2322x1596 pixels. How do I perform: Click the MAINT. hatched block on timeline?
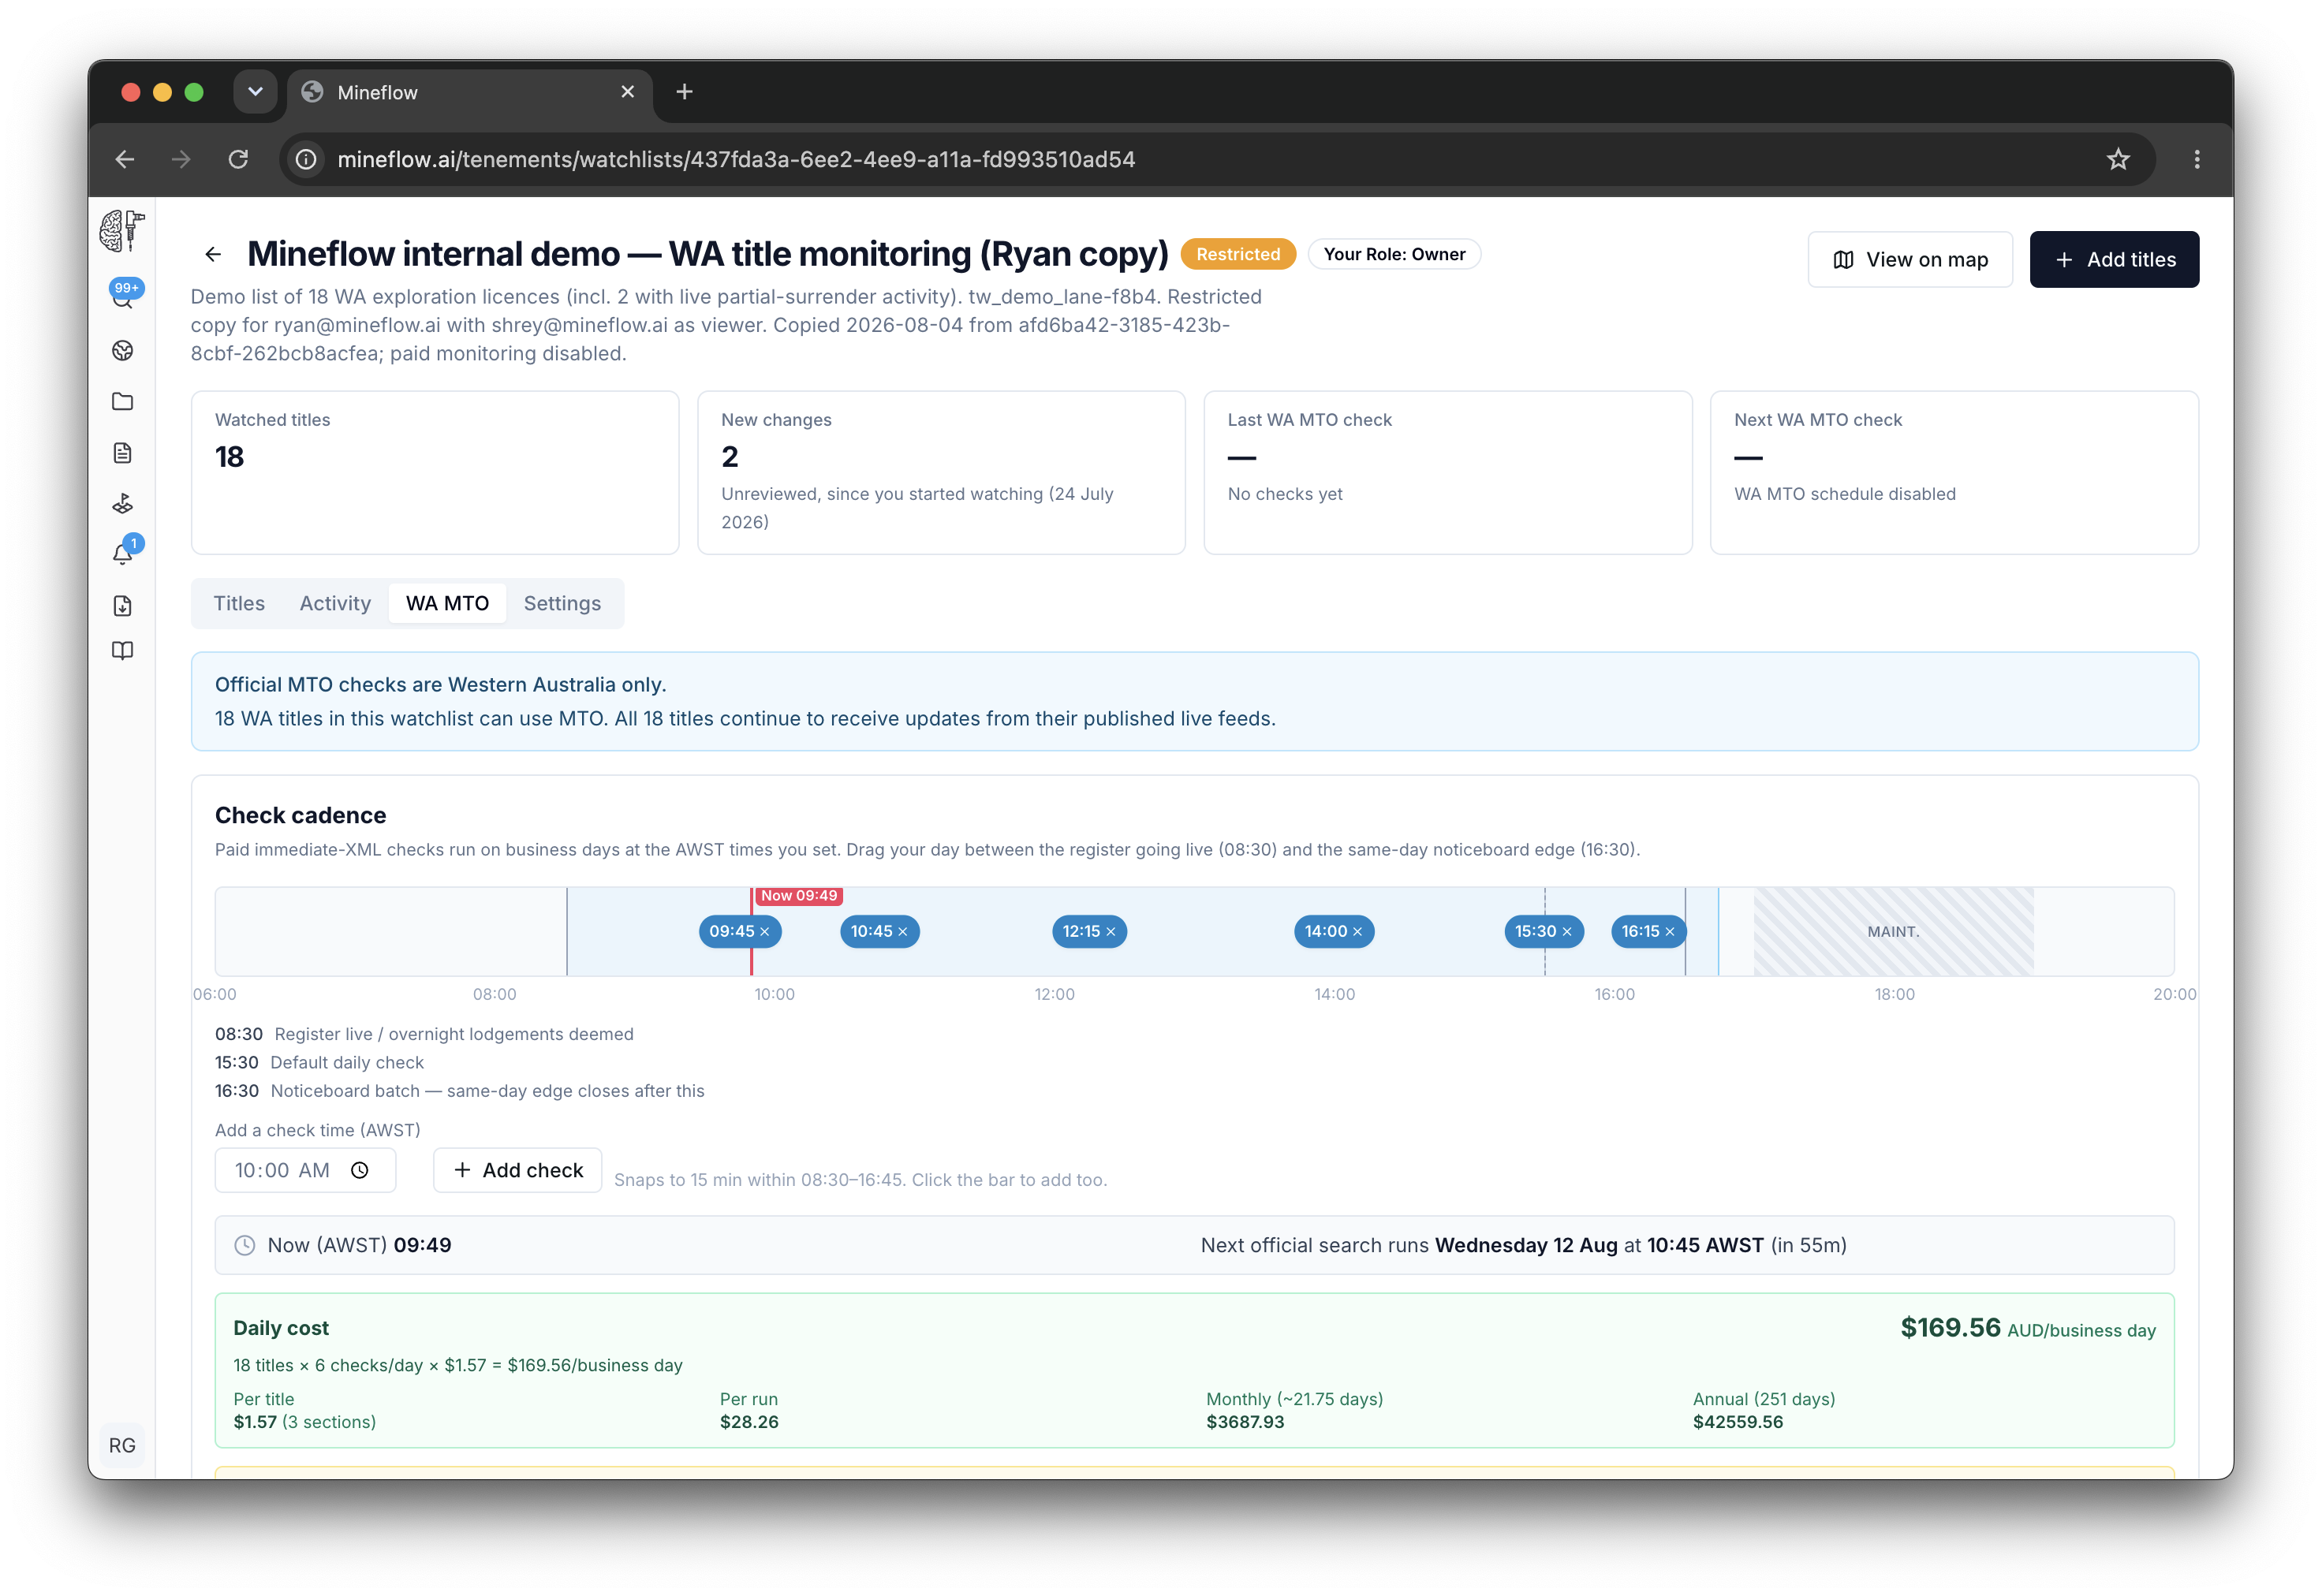coord(1893,932)
